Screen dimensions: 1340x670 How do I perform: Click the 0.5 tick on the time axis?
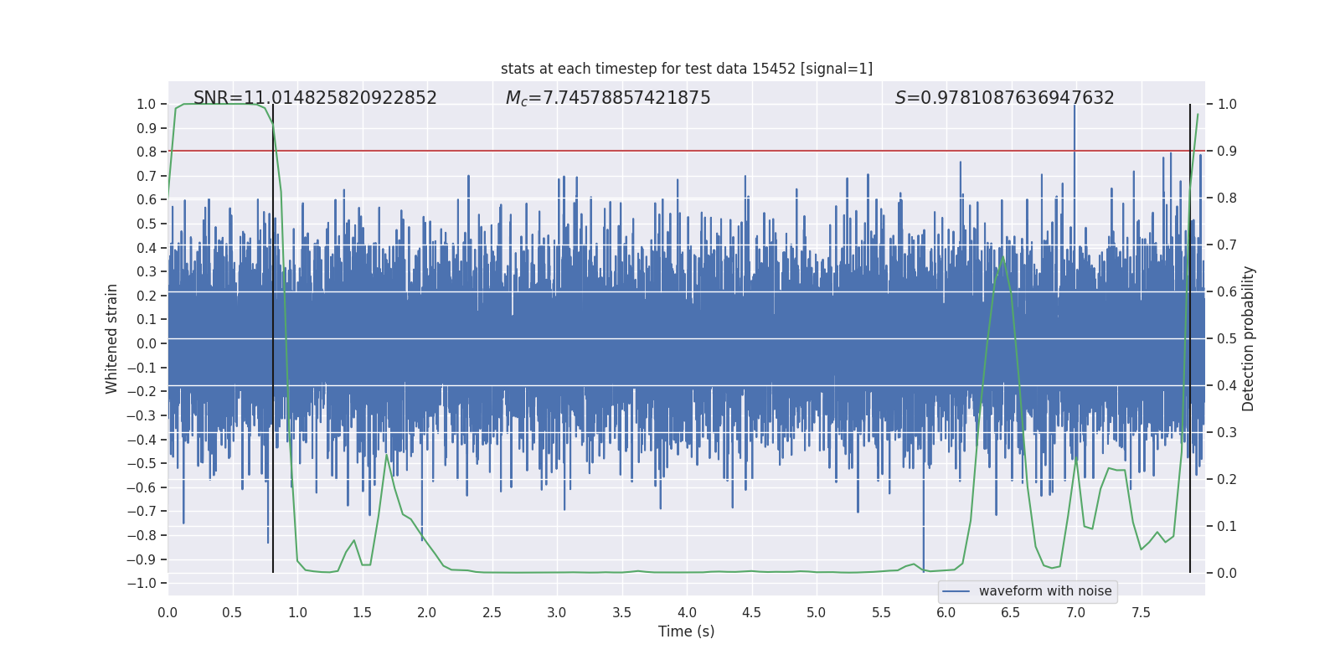tap(232, 612)
